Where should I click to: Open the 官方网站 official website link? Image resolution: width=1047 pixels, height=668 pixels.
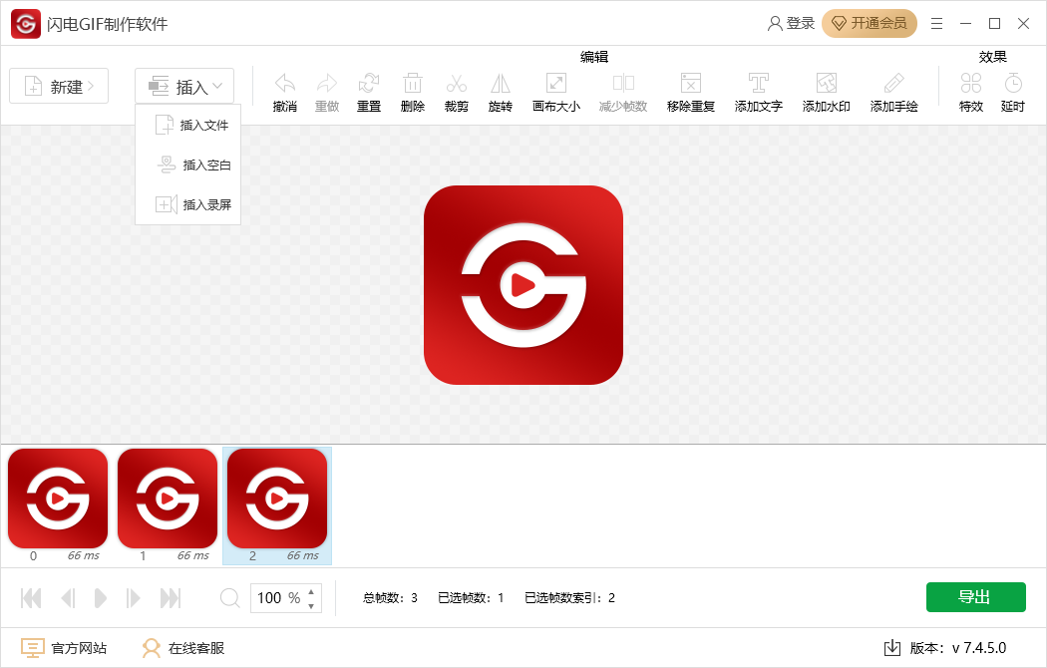64,647
